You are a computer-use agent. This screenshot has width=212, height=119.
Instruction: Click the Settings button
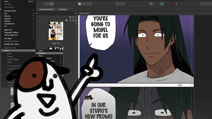(x=63, y=9)
